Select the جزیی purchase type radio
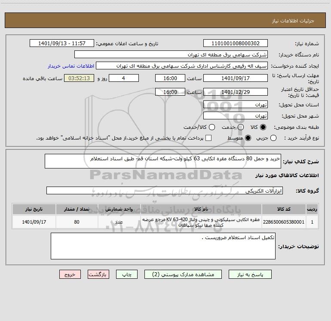This screenshot has height=321, width=331. 273,138
